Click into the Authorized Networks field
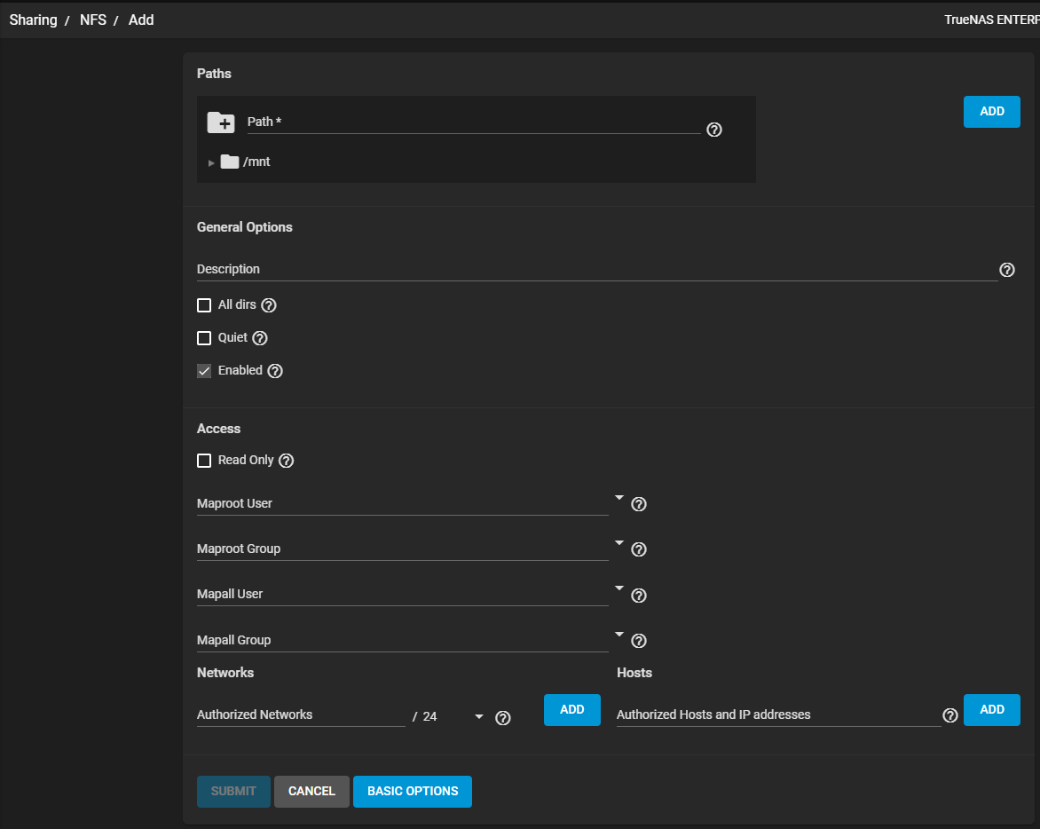This screenshot has width=1040, height=829. [300, 715]
